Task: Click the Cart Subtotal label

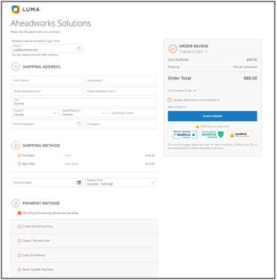Action: click(178, 60)
